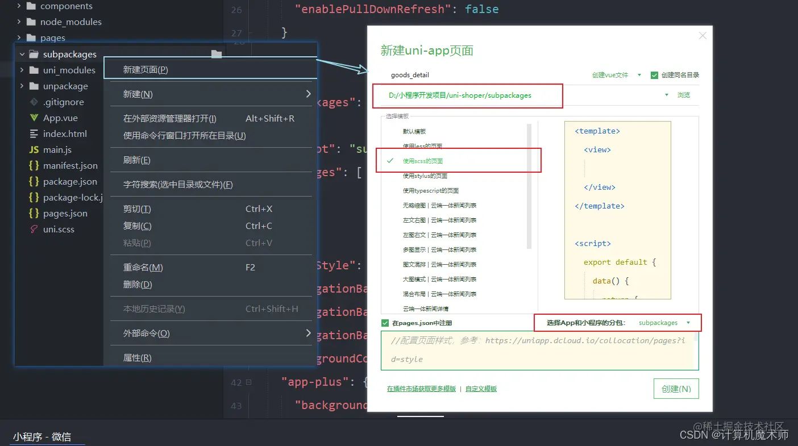798x446 pixels.
Task: Click the folder icon beside unpackage
Action: click(34, 86)
